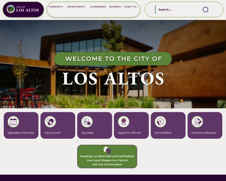Click the large LOS ALTOS hero heading
Image resolution: width=226 pixels, height=181 pixels.
pos(113,79)
